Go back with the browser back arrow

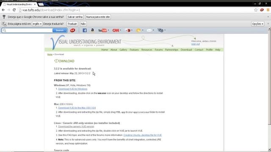(3, 10)
